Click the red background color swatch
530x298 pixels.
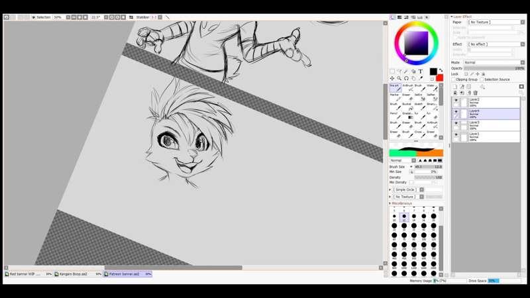[439, 78]
